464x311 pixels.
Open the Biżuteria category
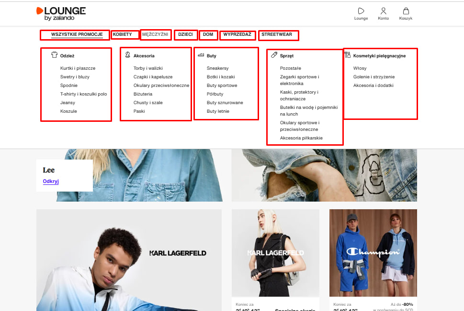coord(143,94)
